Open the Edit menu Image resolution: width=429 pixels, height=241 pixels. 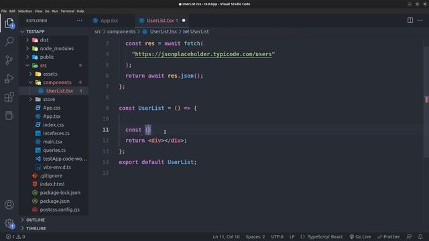click(12, 11)
